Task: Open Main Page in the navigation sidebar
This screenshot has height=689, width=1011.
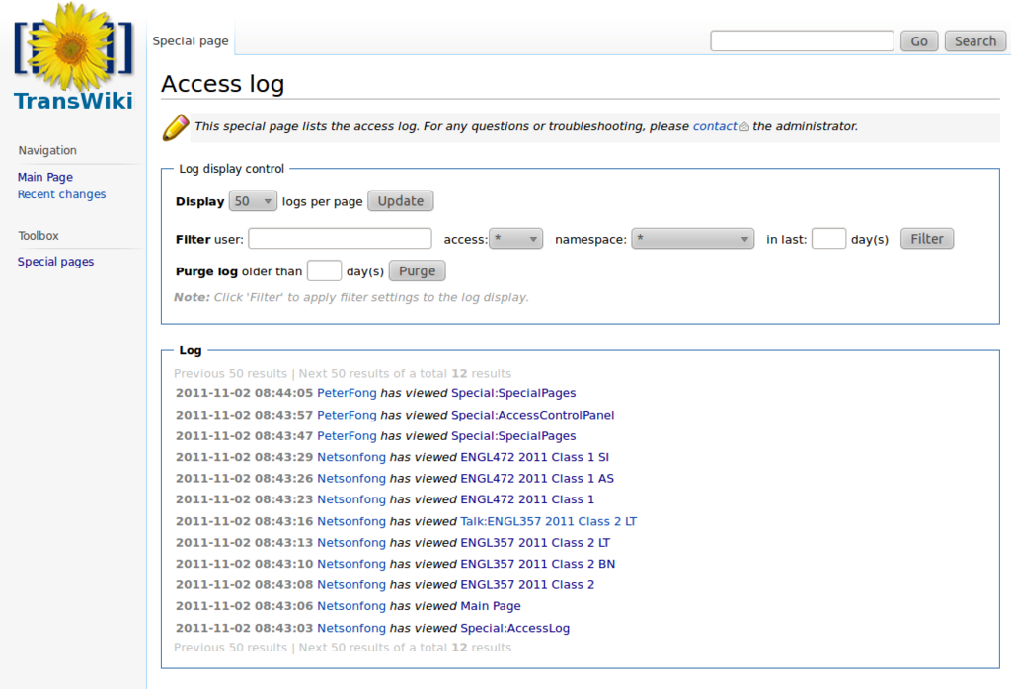Action: coord(45,177)
